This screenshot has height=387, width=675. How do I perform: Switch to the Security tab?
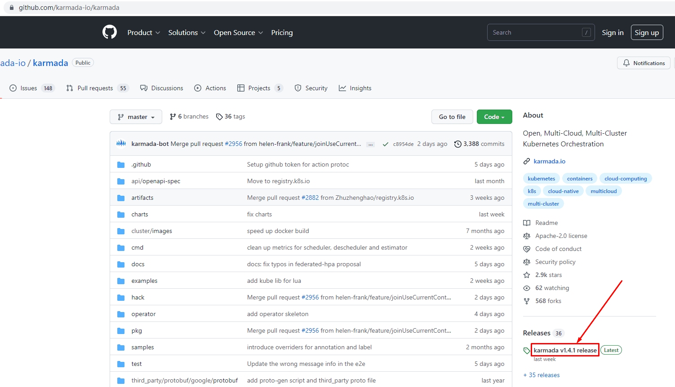coord(311,88)
